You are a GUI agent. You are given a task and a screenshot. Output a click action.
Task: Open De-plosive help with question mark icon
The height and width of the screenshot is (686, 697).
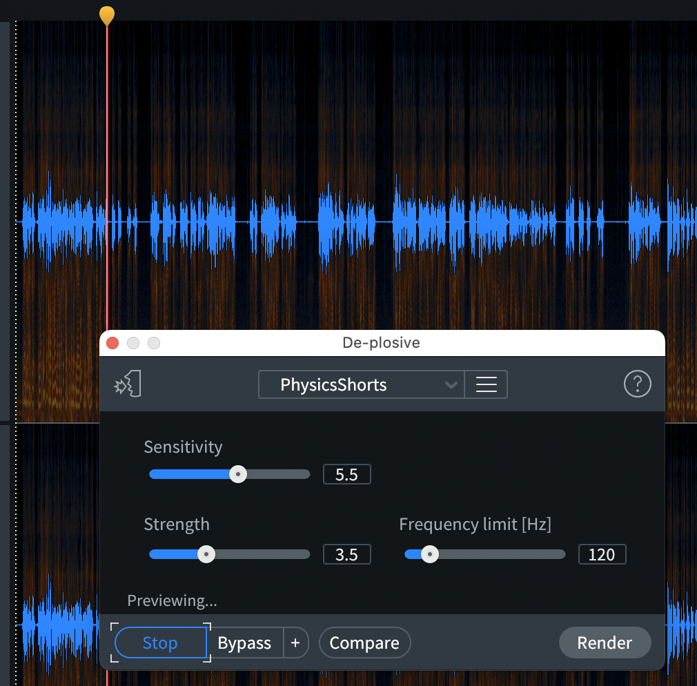tap(637, 384)
